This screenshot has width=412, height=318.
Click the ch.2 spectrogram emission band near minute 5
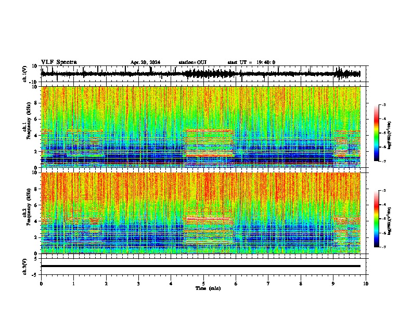209,230
